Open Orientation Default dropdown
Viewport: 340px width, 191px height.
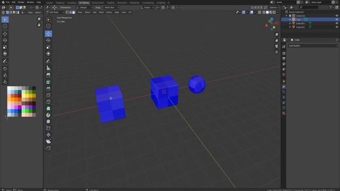pyautogui.click(x=84, y=7)
